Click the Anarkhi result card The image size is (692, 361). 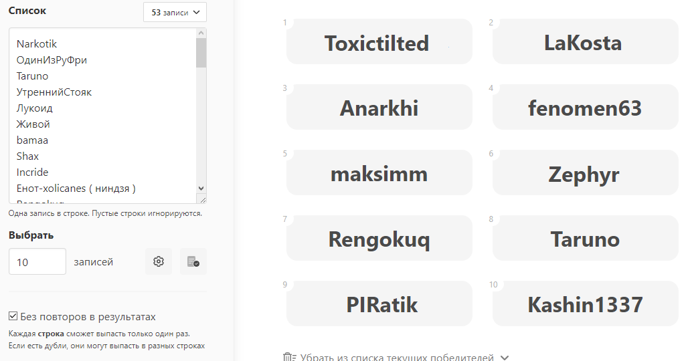[379, 108]
